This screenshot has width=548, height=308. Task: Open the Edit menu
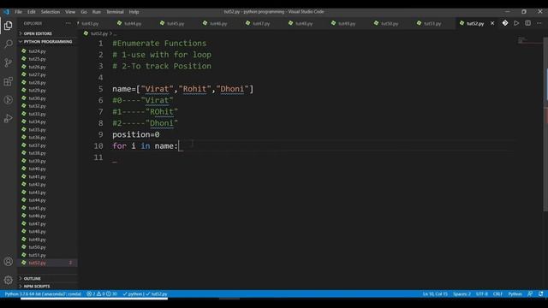click(x=32, y=12)
